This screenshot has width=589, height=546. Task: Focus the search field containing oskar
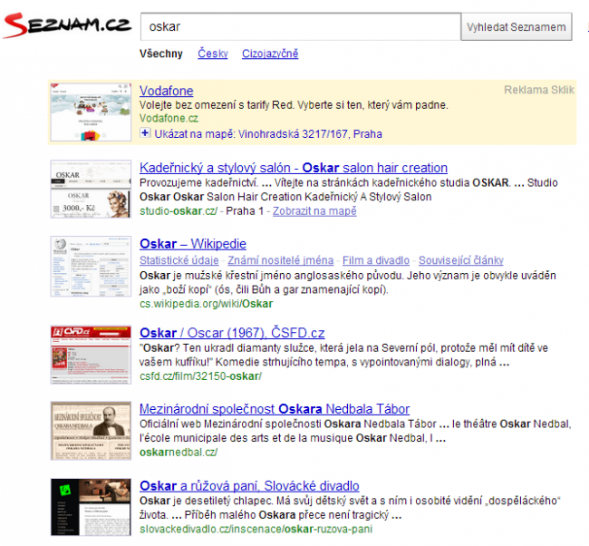(x=301, y=26)
